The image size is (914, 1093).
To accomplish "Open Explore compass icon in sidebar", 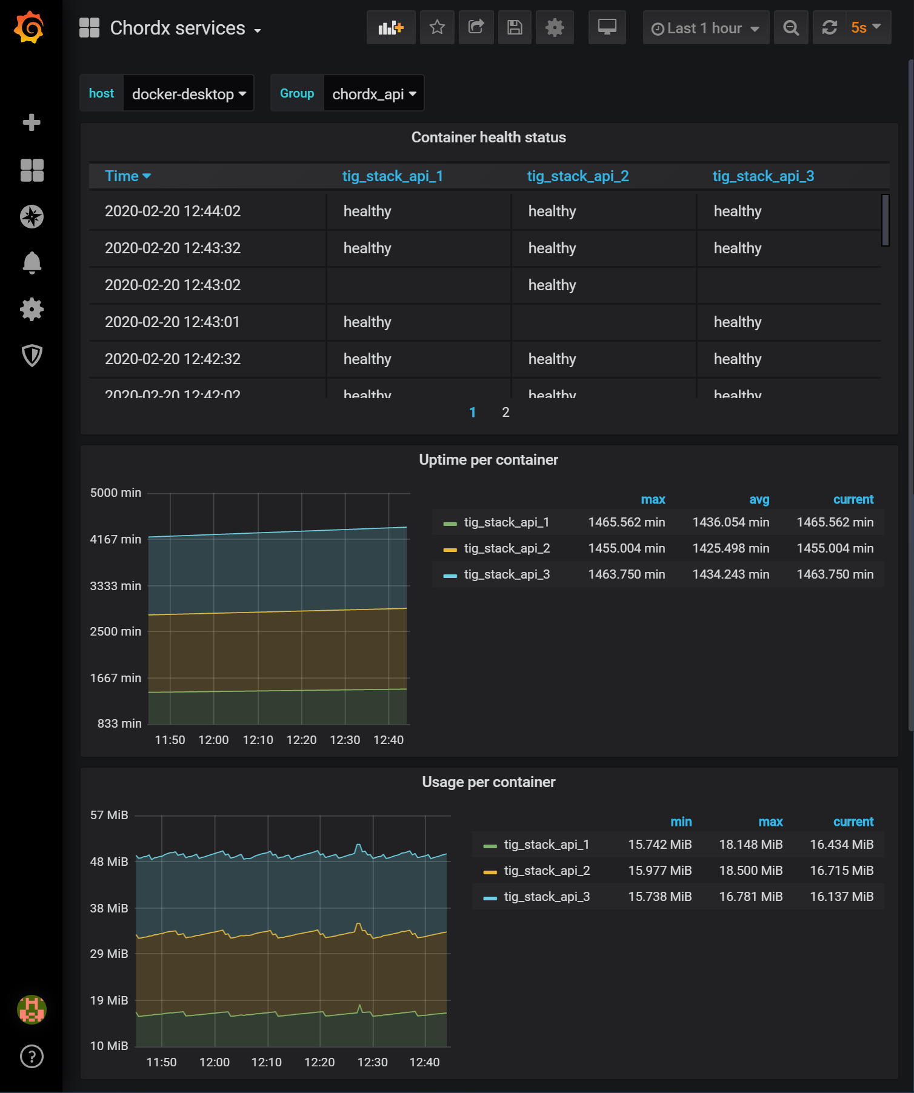I will (32, 216).
